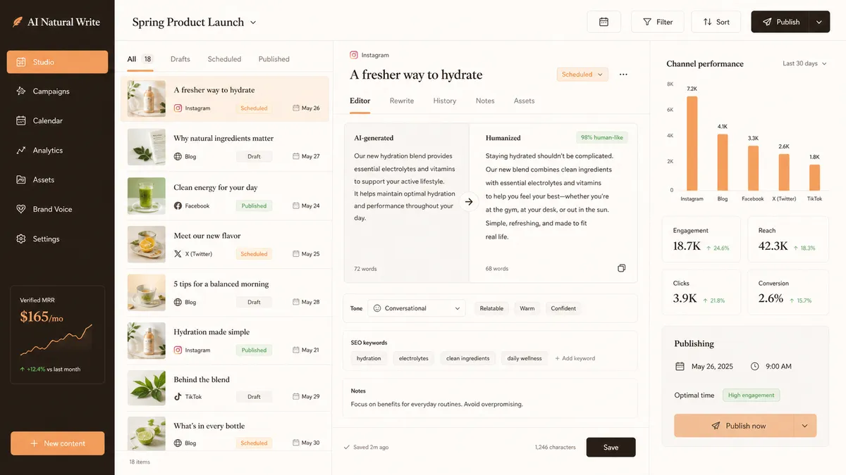
Task: Open the Filter options
Action: coord(658,22)
